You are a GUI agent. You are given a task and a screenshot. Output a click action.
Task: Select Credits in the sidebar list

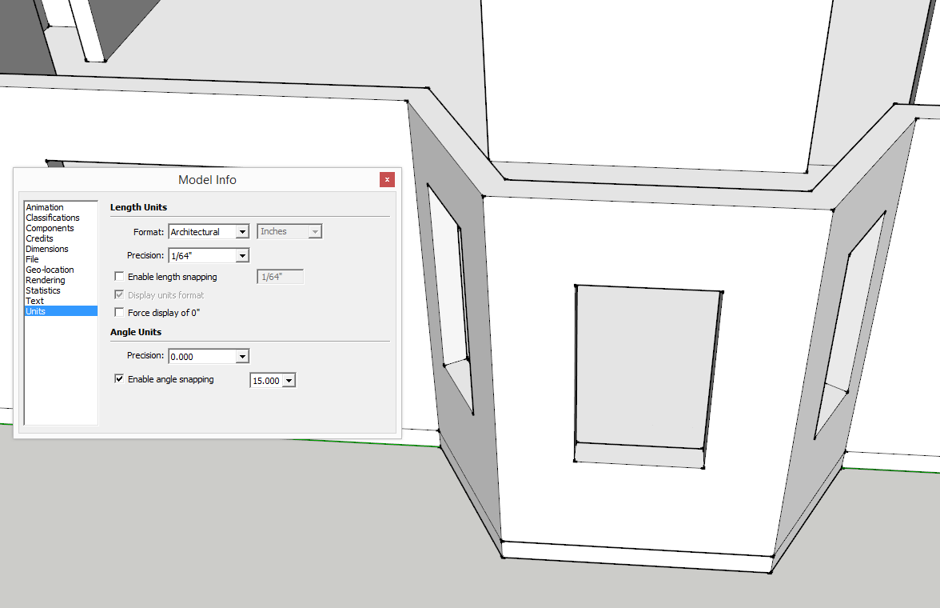(x=39, y=238)
